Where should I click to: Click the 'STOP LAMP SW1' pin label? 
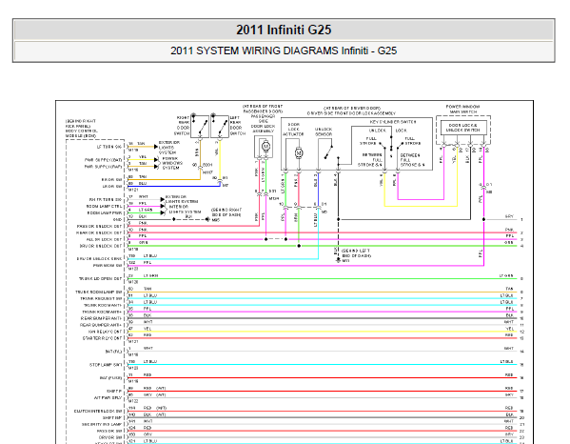pyautogui.click(x=106, y=365)
